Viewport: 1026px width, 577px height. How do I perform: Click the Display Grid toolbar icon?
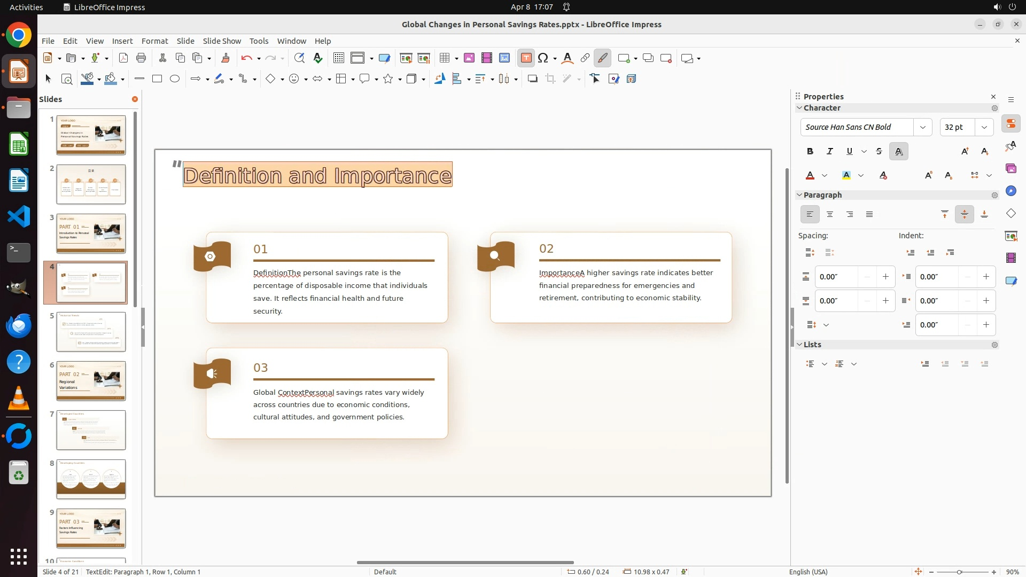point(338,58)
